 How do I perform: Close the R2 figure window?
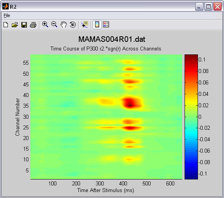pos(217,7)
